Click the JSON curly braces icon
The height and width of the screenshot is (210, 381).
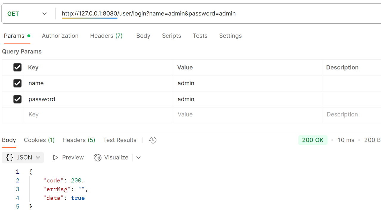(10, 158)
